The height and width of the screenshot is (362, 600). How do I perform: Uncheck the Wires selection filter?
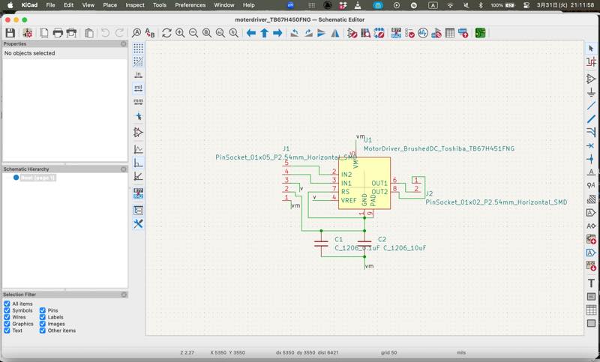tap(7, 317)
